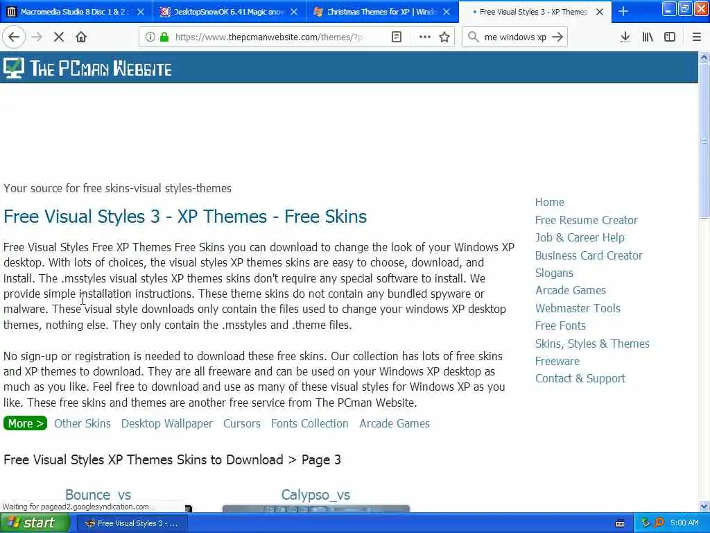Click the vertical scrollbar thumb
This screenshot has height=533, width=710.
coord(704,141)
